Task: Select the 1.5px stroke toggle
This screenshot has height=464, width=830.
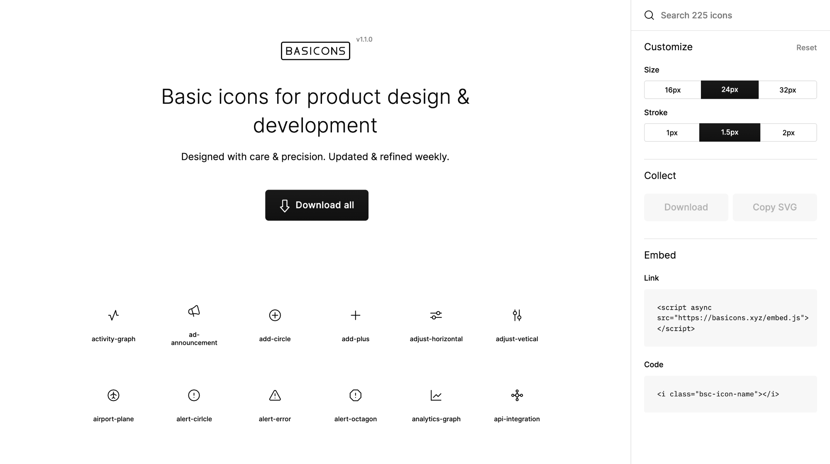Action: point(730,132)
